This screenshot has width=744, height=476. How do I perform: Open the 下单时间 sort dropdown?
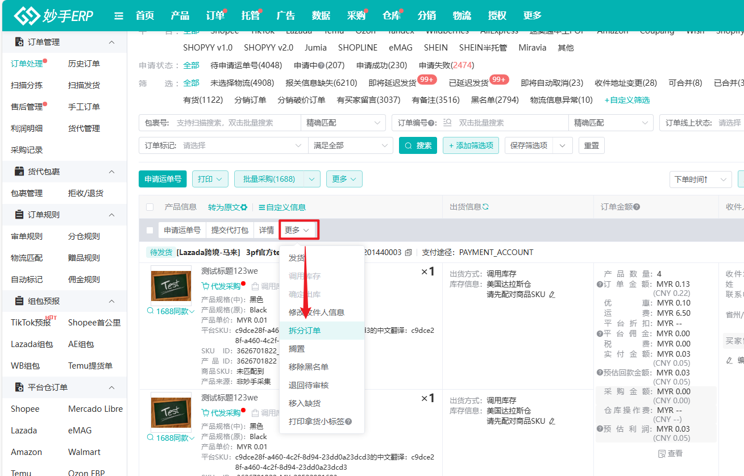[700, 179]
